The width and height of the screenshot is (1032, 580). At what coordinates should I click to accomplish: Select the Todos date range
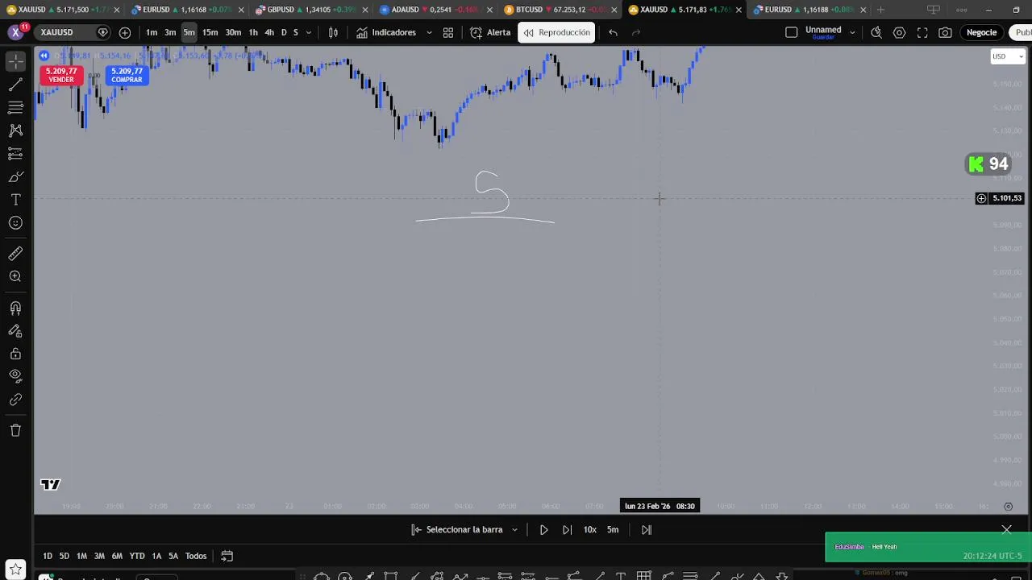[x=196, y=556]
